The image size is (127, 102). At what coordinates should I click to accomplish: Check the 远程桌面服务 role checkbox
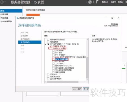48,77
